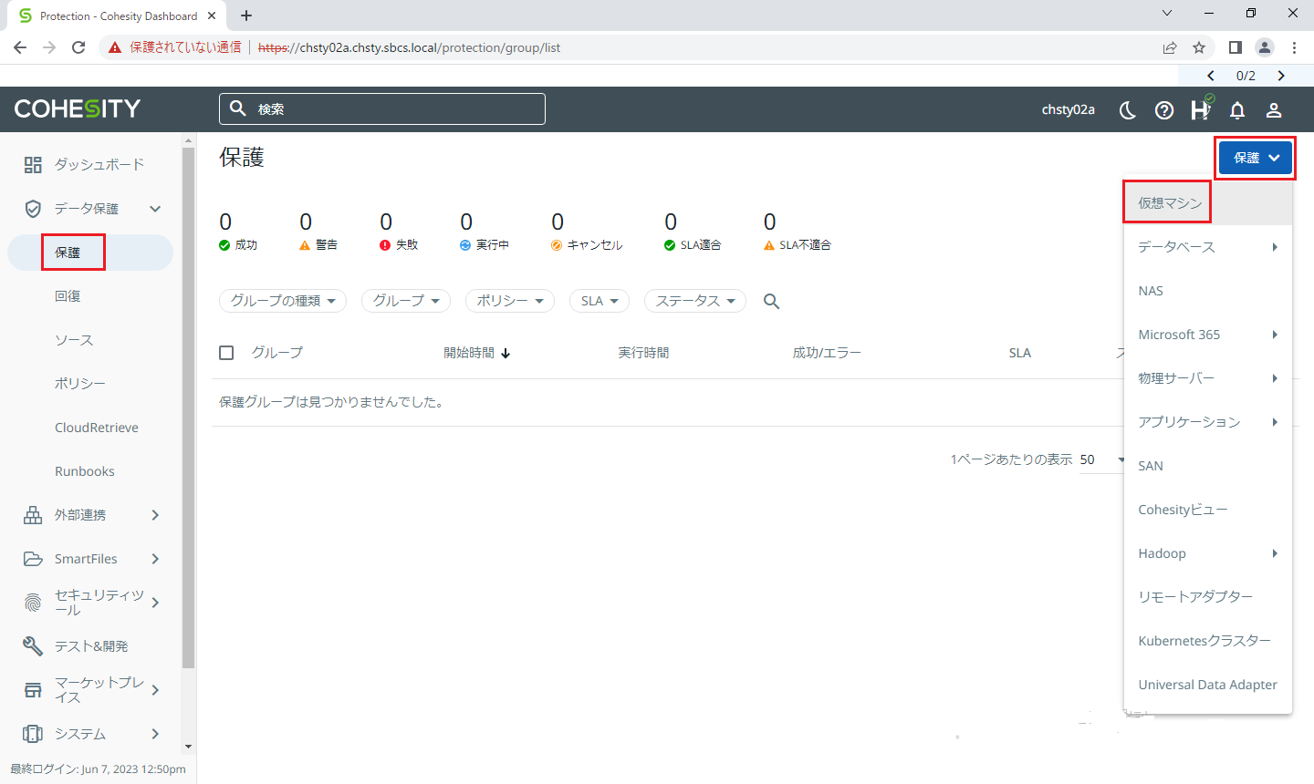Screen dimensions: 1314x784
Task: Open a new browser tab
Action: (x=246, y=15)
